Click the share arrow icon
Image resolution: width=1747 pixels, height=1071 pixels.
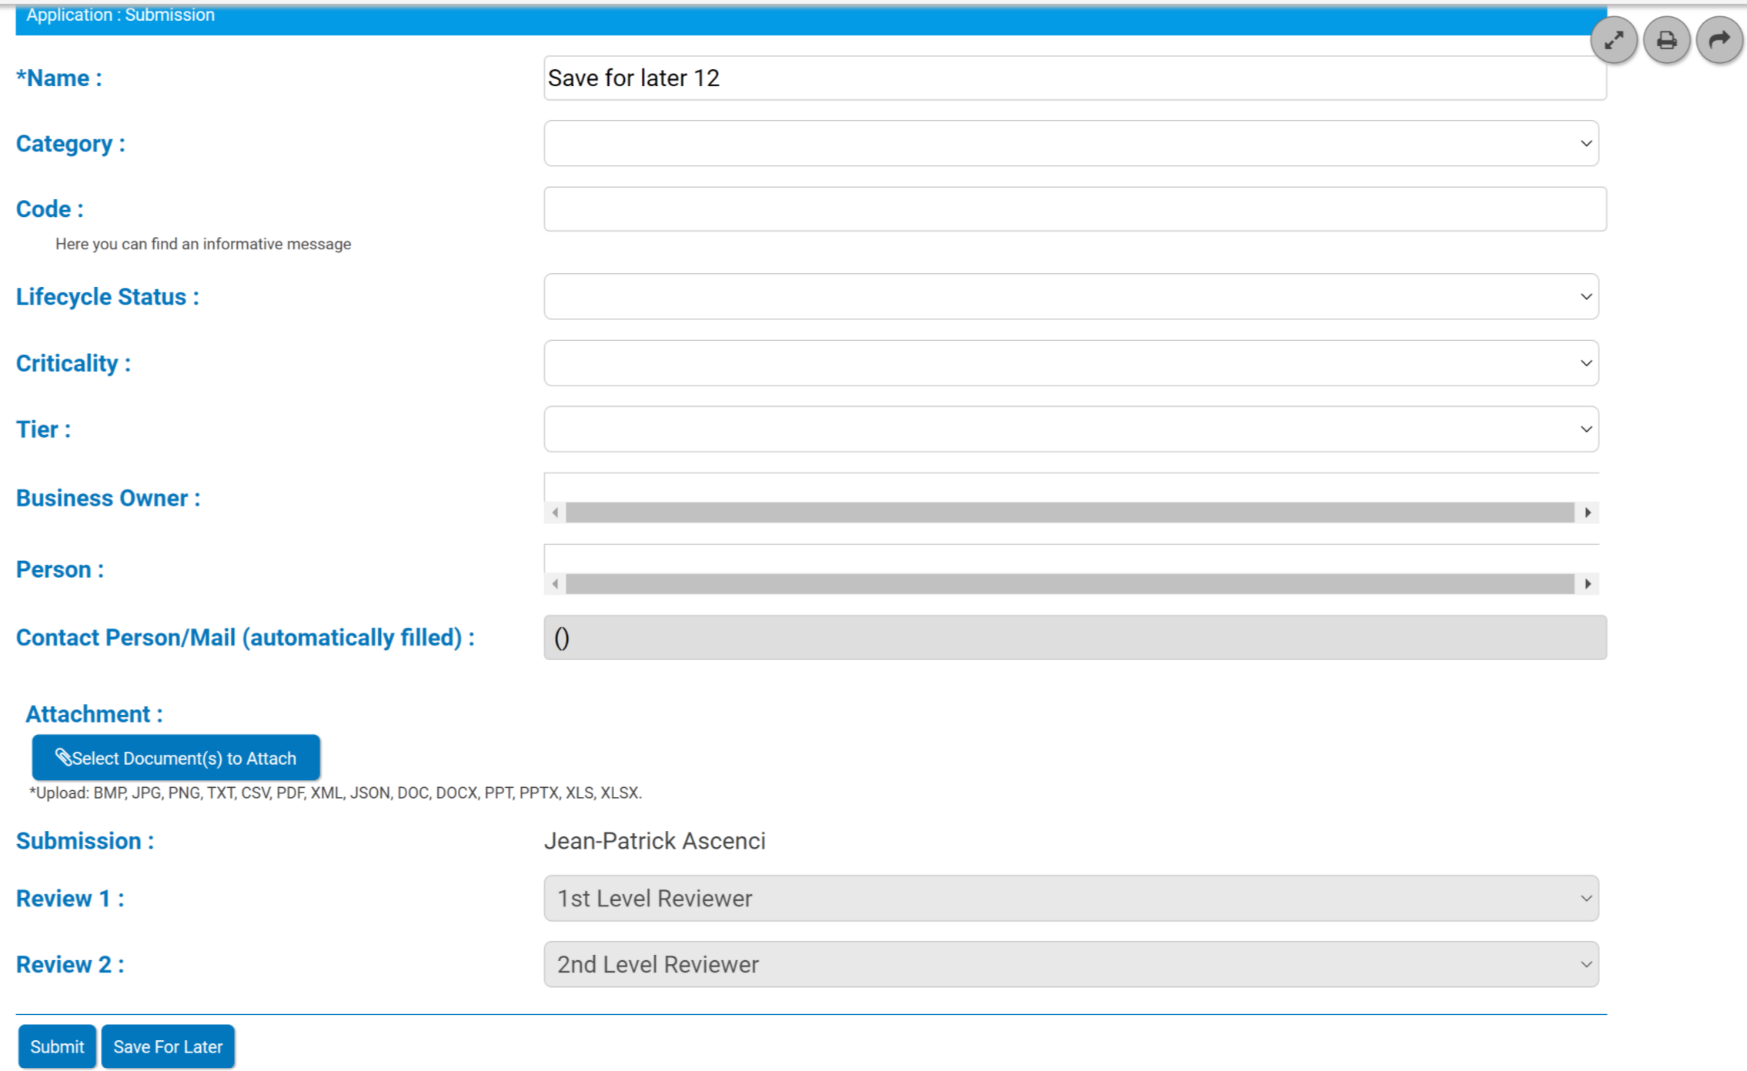pyautogui.click(x=1719, y=40)
